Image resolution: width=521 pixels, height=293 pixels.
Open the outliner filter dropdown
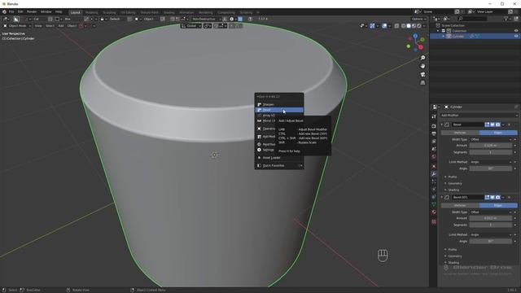pos(507,19)
